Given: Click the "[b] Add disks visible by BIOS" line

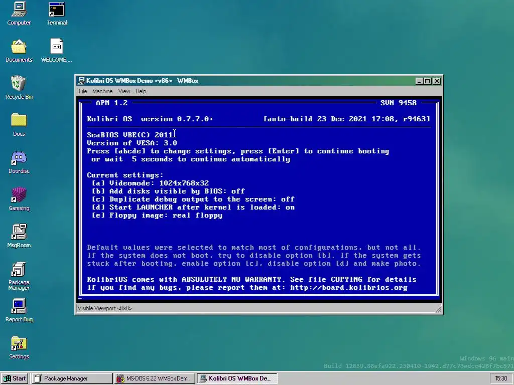Looking at the screenshot, I should (168, 191).
